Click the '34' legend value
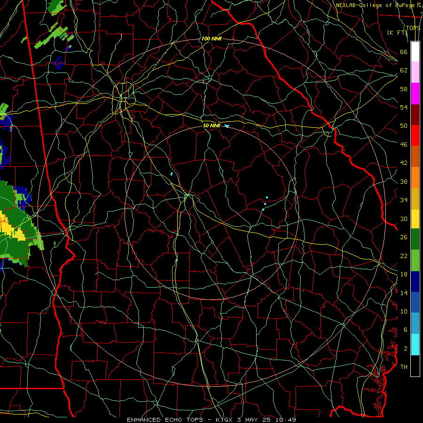The height and width of the screenshot is (423, 423). [x=404, y=200]
